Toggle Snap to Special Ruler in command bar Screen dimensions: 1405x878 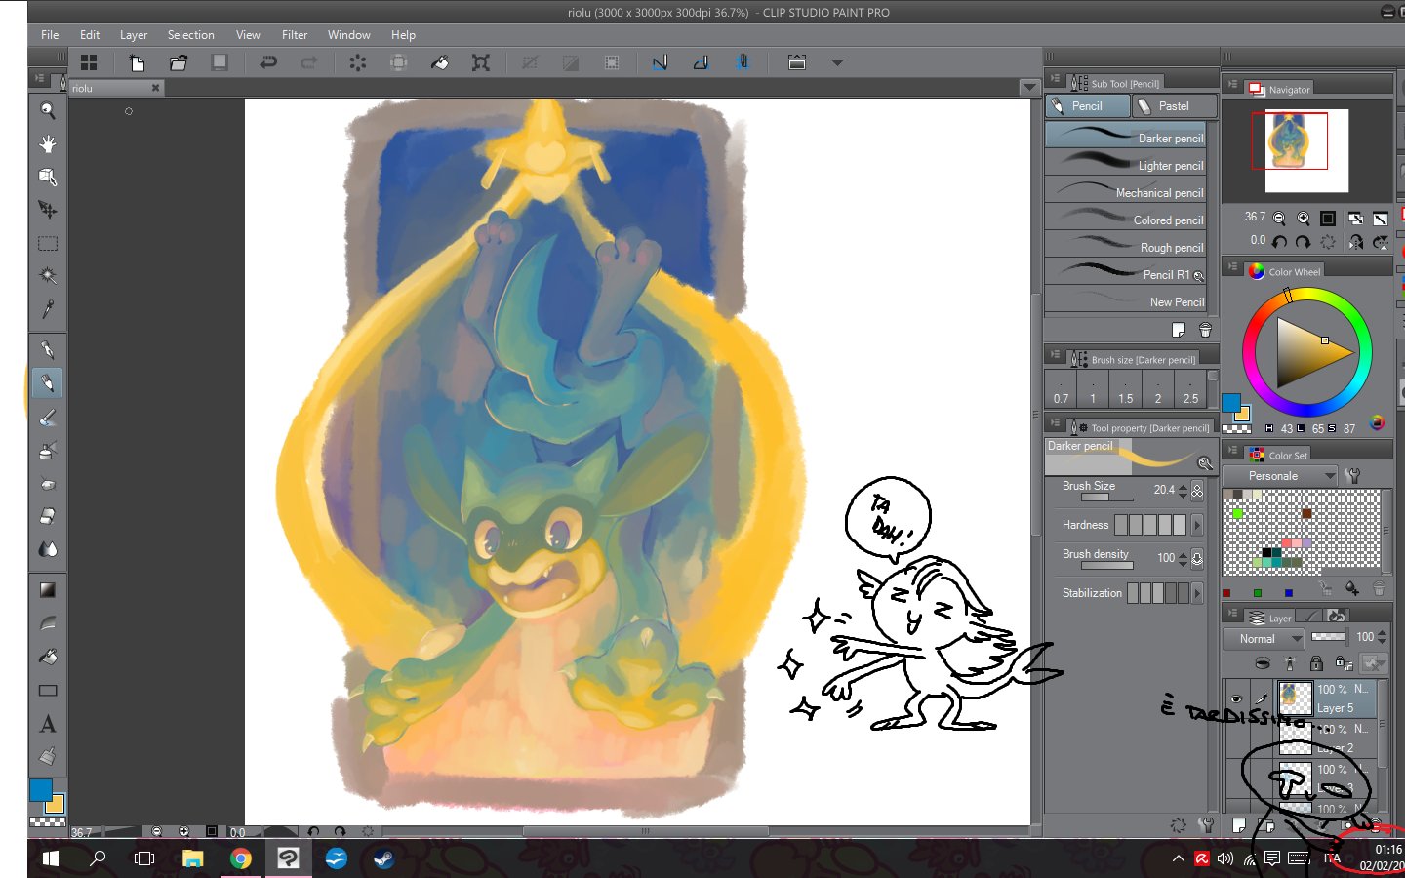701,62
